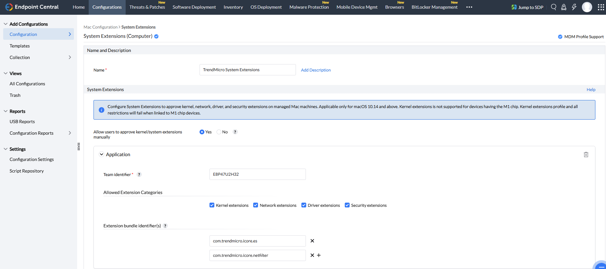Open the Browsers tab
Image resolution: width=606 pixels, height=269 pixels.
395,7
